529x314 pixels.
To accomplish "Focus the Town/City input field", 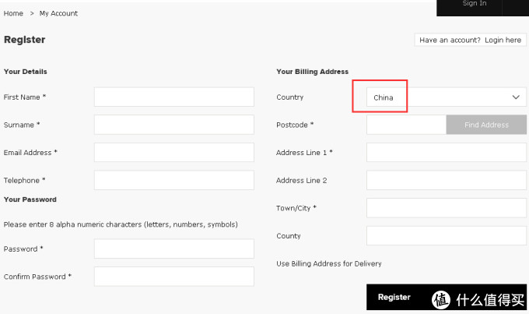I will point(447,208).
